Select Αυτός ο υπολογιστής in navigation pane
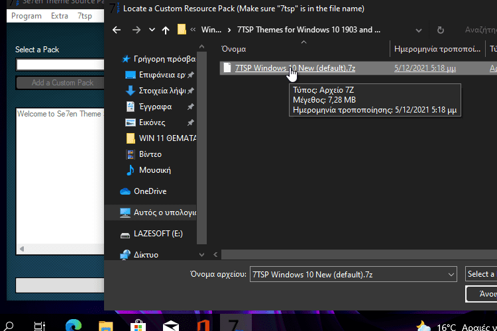 158,213
